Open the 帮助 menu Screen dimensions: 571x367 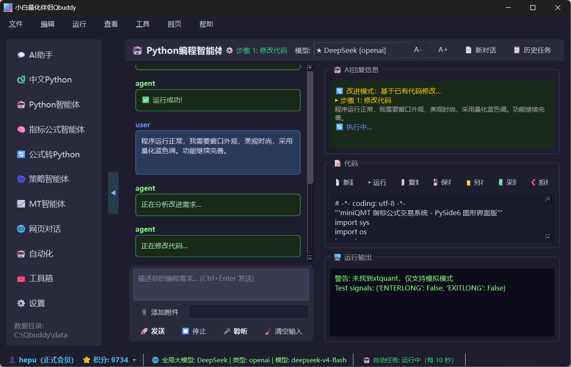point(206,24)
